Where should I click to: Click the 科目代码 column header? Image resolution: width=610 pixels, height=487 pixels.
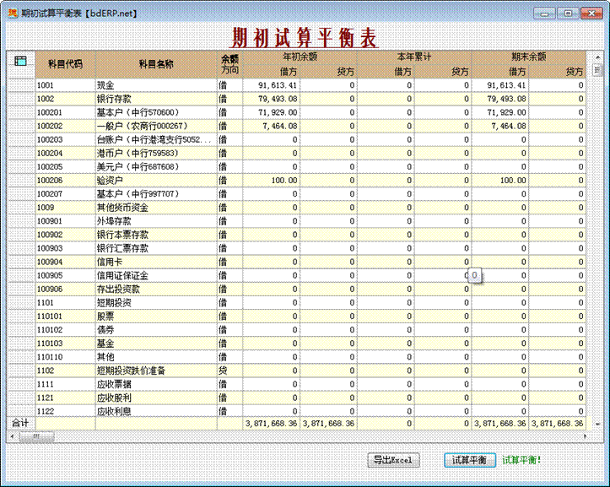[65, 64]
